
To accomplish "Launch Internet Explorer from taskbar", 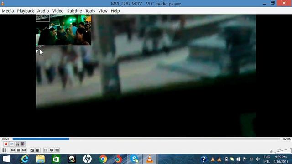I will click(25, 159).
